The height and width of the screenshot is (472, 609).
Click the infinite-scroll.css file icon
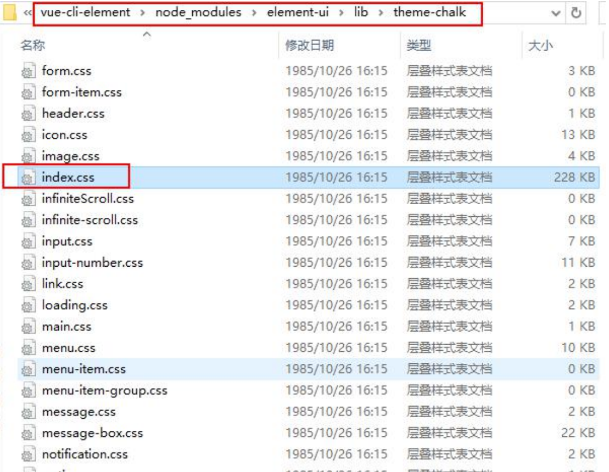[29, 220]
